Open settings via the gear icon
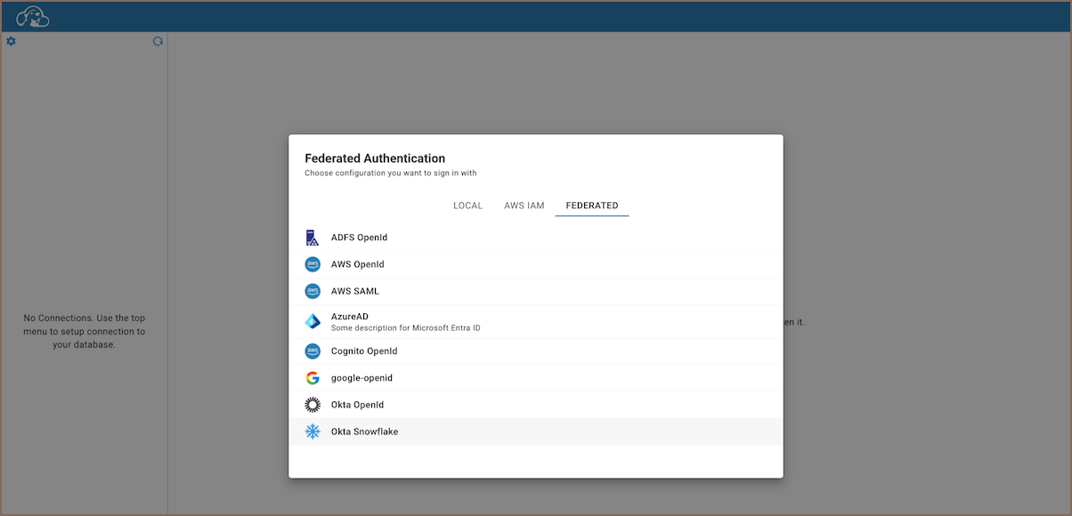The width and height of the screenshot is (1072, 516). [11, 42]
